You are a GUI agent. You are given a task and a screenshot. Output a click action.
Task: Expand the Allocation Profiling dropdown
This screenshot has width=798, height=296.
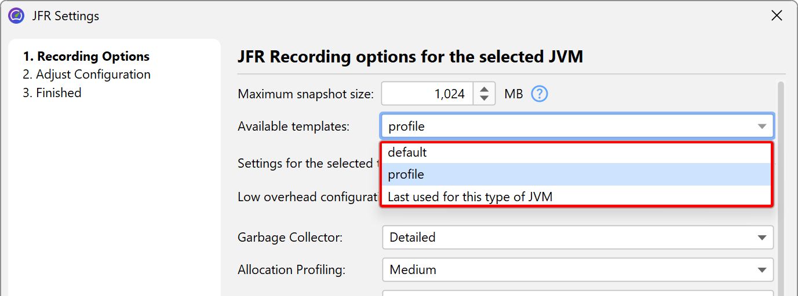[x=577, y=269]
